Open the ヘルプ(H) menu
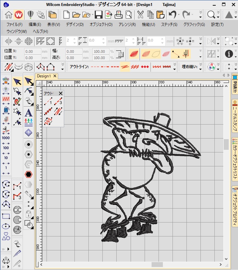Screen dimensions: 238x270 [x=40, y=31]
